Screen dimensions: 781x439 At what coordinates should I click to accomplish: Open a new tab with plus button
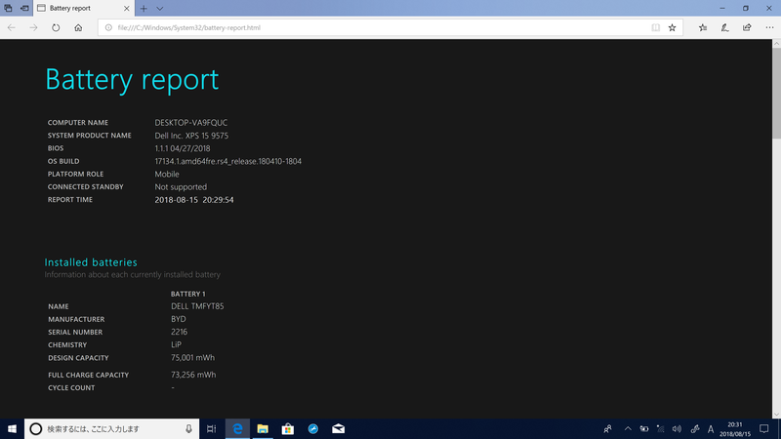point(144,9)
